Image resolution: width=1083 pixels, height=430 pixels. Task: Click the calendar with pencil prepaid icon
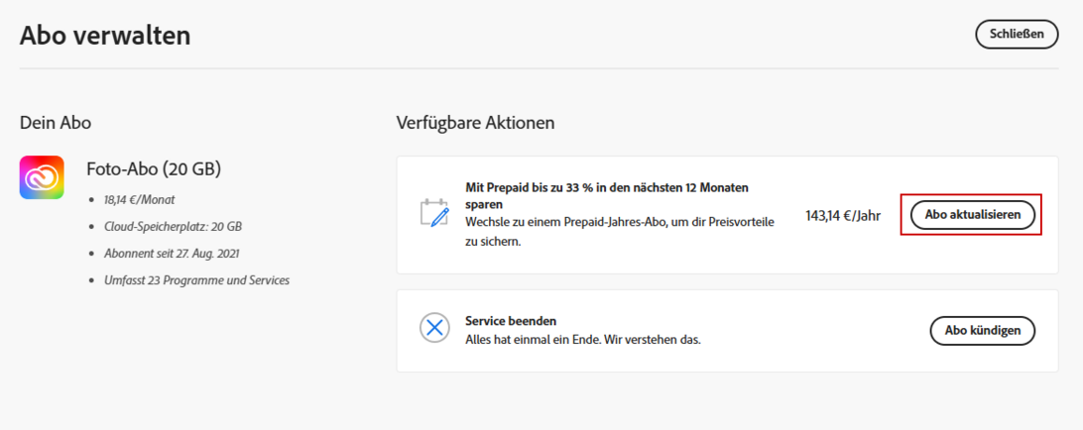(434, 214)
